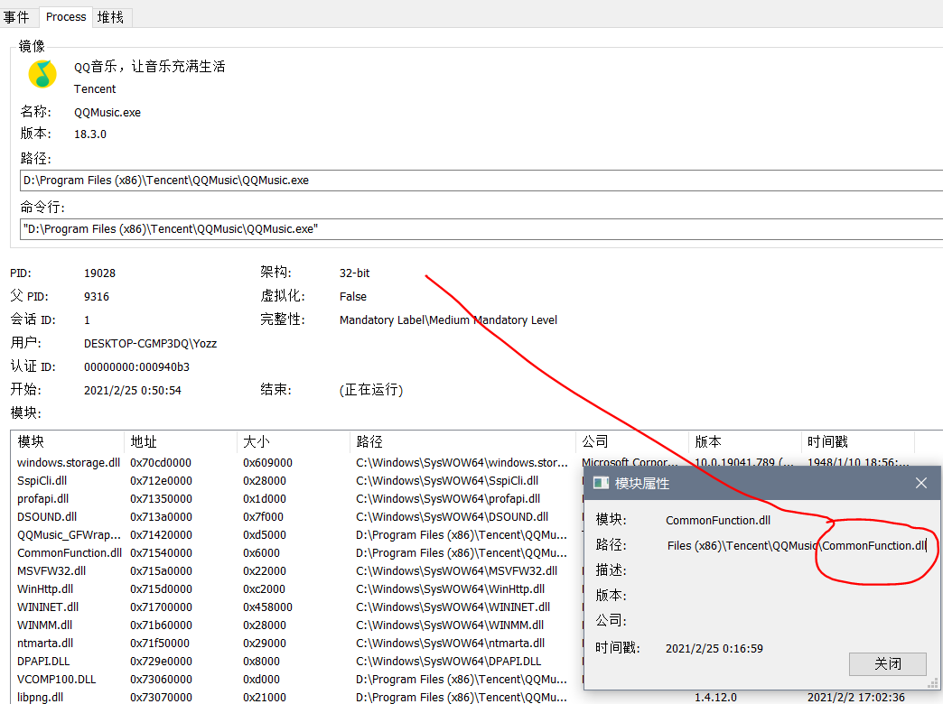Click the 结束 value (正在运行)
This screenshot has width=943, height=704.
point(371,390)
